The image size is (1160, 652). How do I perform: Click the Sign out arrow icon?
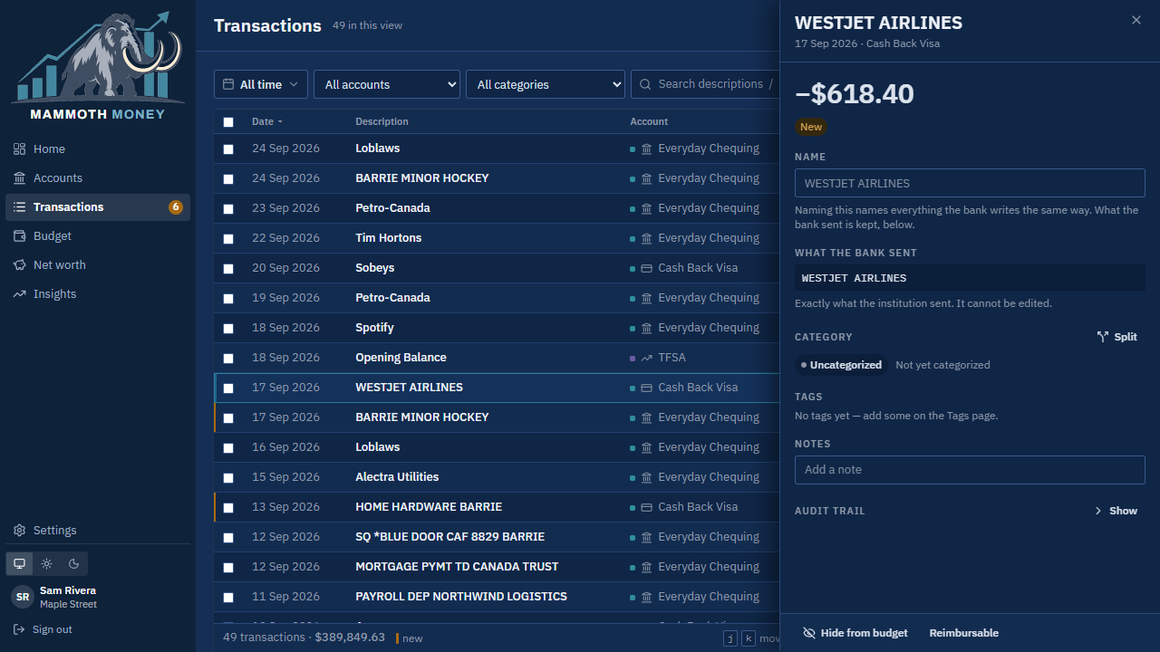(19, 629)
